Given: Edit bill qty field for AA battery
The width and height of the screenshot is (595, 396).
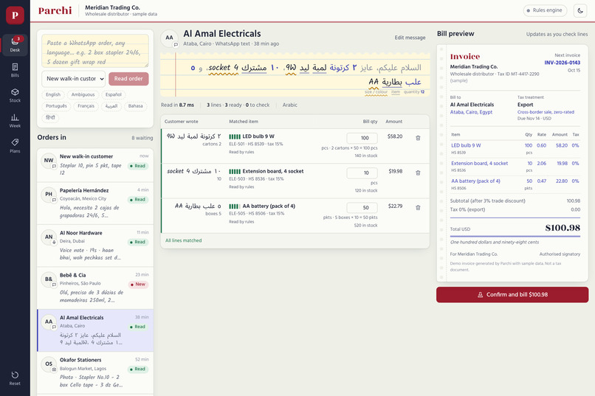Looking at the screenshot, I should coord(362,208).
